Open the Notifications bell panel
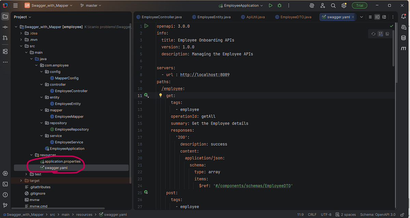This screenshot has width=410, height=218. coord(404,16)
